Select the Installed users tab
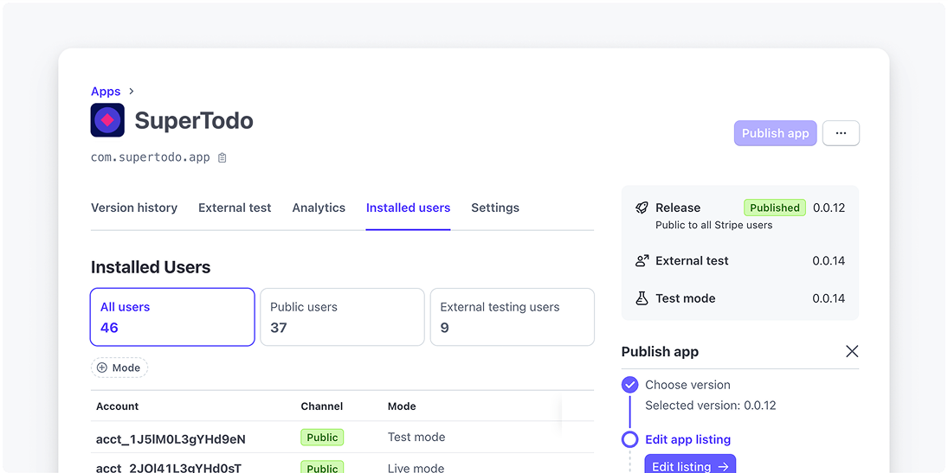 point(408,208)
